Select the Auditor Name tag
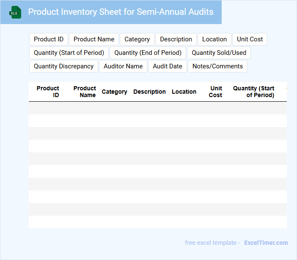 [123, 66]
